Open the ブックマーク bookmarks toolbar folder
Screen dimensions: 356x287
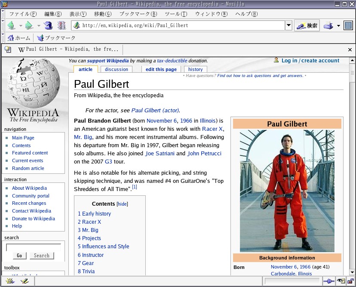56,38
